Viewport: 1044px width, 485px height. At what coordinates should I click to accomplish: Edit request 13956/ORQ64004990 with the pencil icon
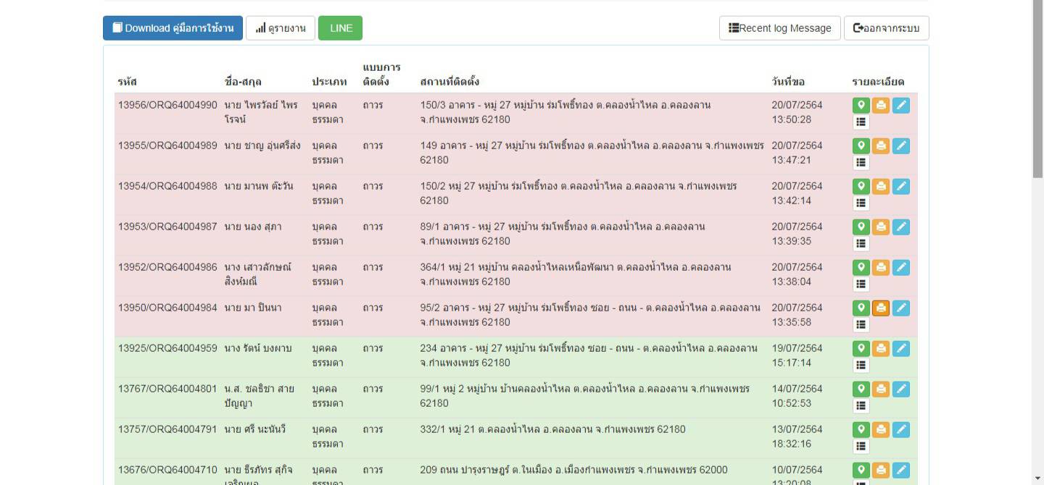click(901, 105)
